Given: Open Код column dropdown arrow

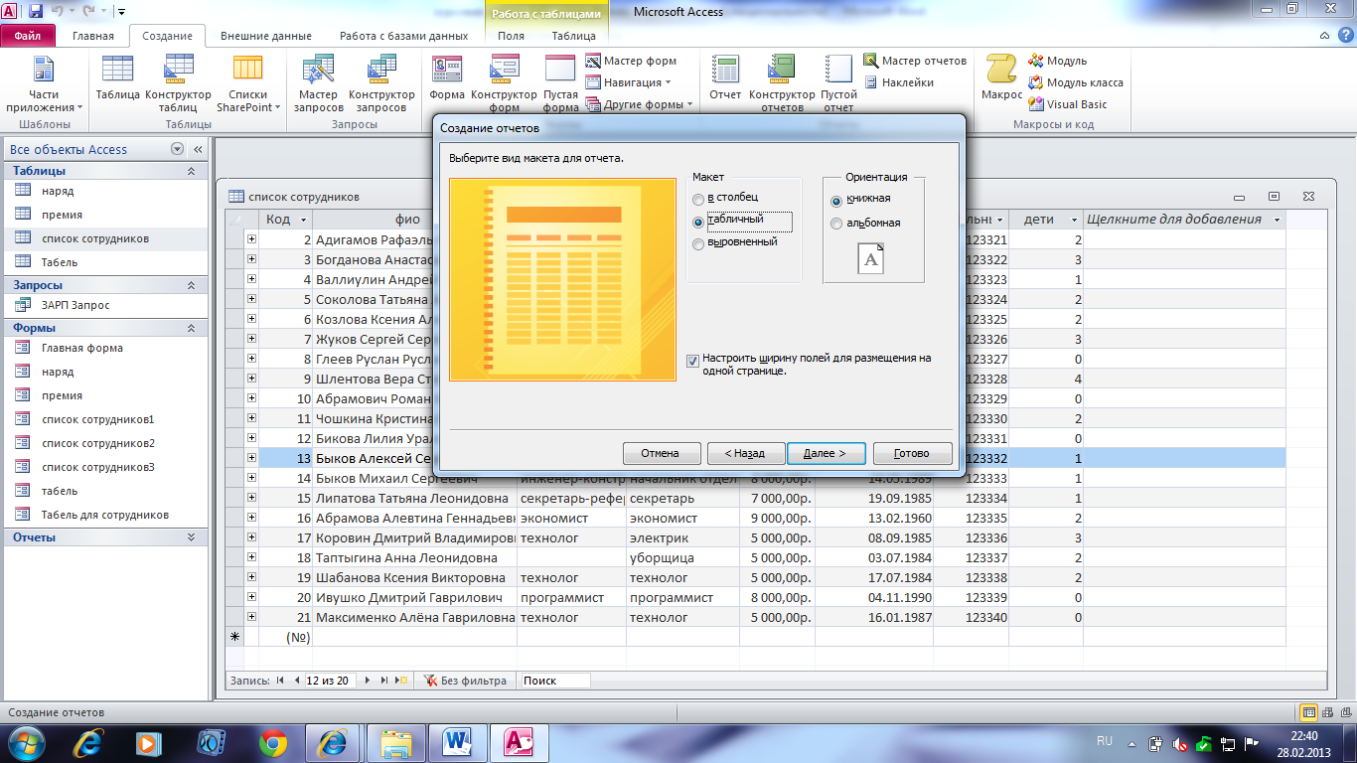Looking at the screenshot, I should tap(304, 220).
